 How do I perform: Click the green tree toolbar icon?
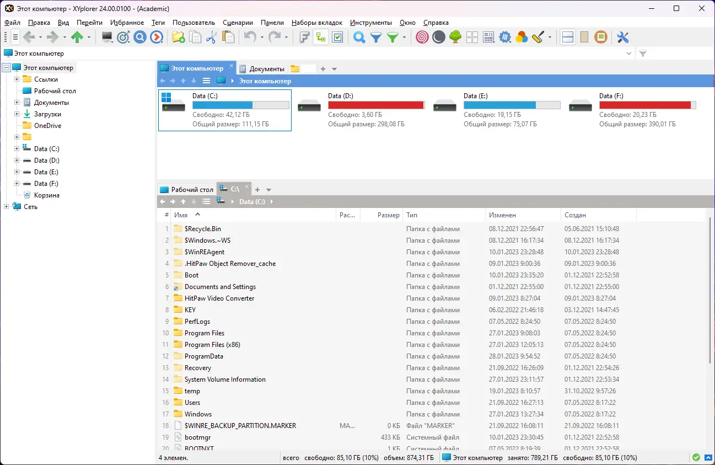point(455,37)
